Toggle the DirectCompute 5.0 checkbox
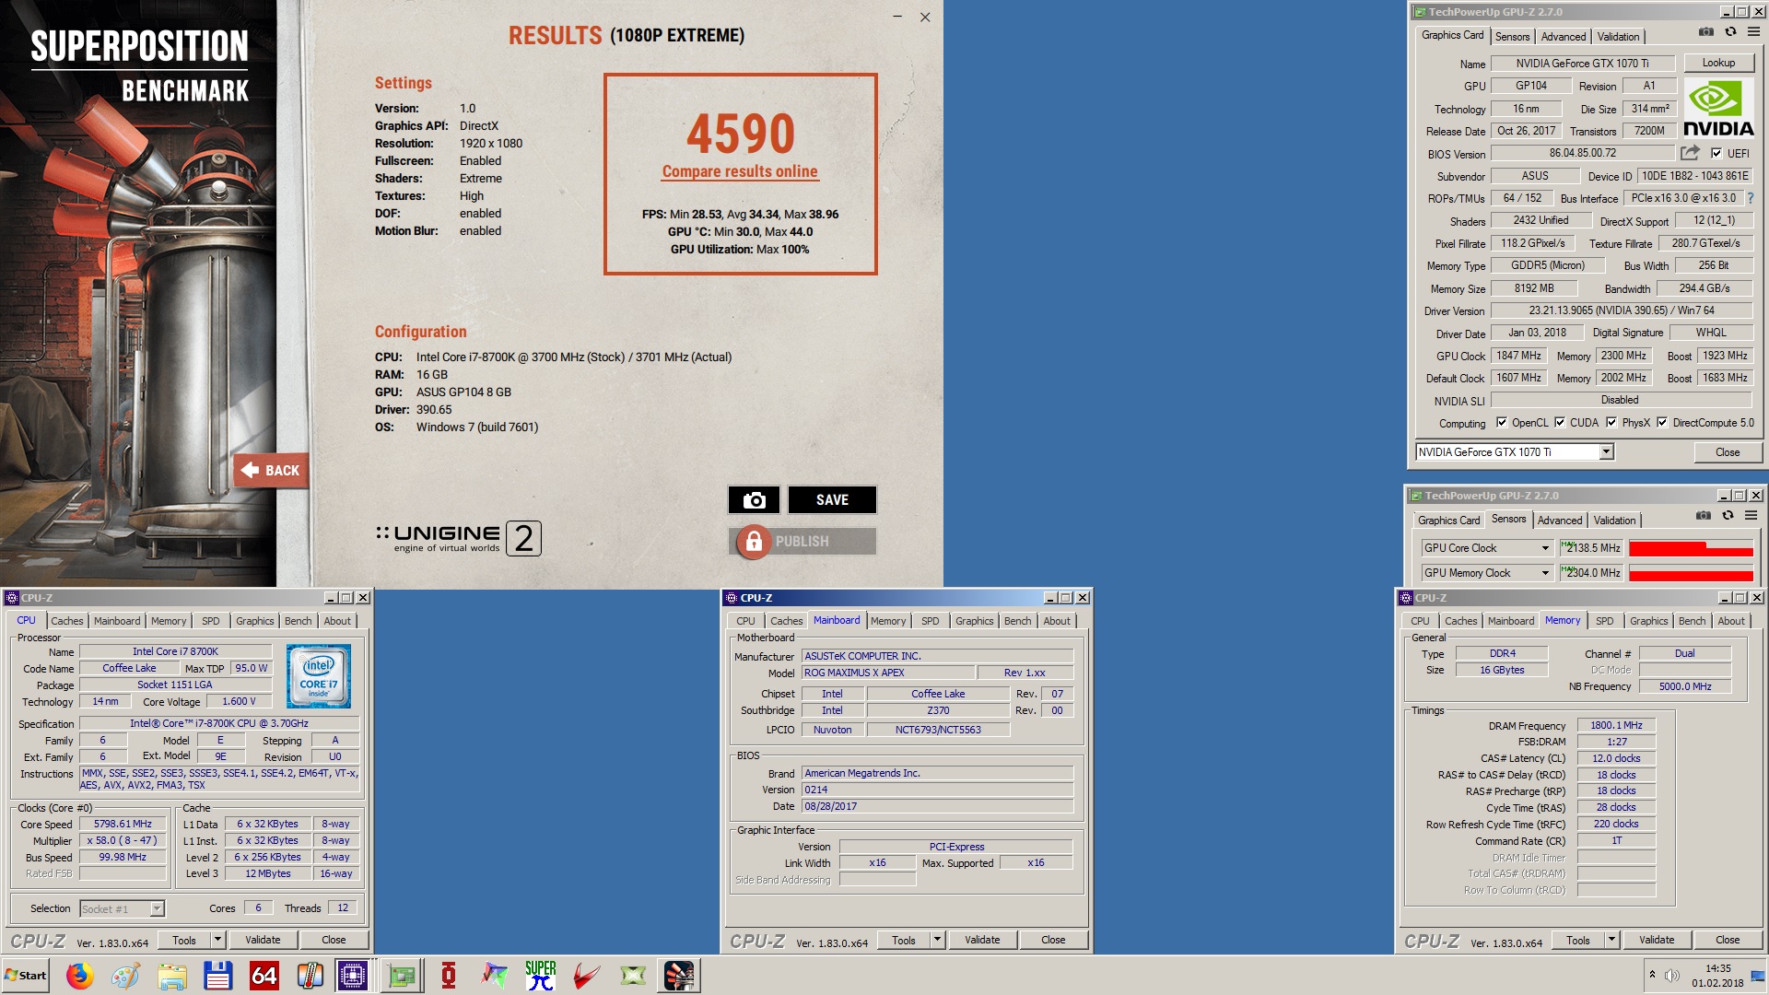This screenshot has width=1769, height=995. click(1662, 423)
